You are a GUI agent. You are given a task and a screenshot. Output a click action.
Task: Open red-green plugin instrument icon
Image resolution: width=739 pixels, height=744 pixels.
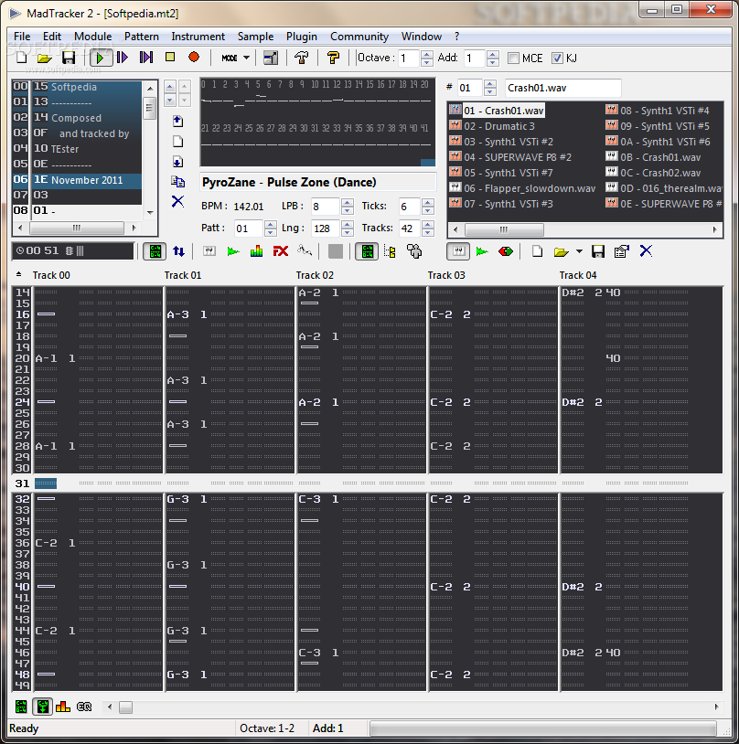[506, 251]
